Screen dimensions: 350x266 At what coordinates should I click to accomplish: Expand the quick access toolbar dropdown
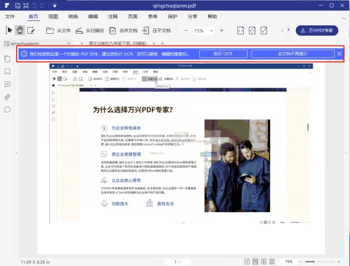coord(55,6)
